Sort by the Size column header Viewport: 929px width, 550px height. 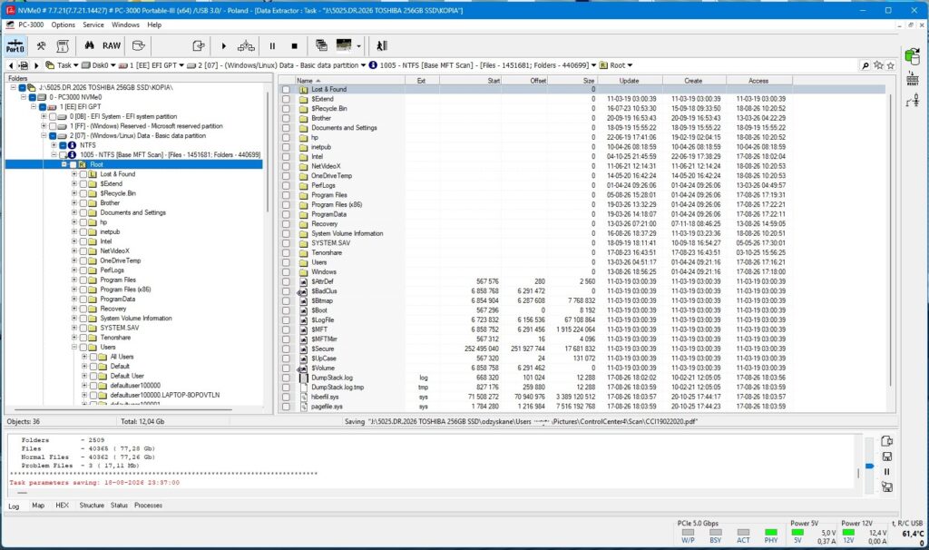tap(572, 81)
